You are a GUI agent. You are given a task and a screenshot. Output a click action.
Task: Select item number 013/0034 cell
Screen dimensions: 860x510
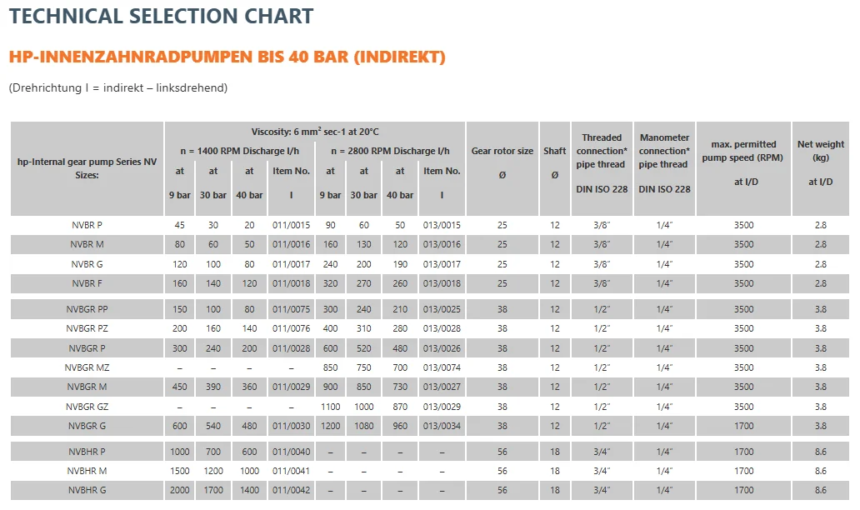click(x=442, y=426)
